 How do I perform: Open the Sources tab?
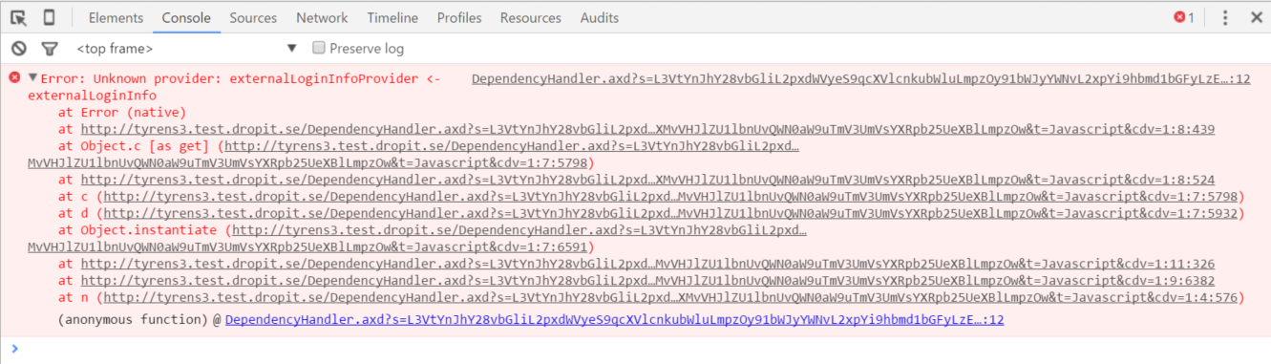click(253, 17)
